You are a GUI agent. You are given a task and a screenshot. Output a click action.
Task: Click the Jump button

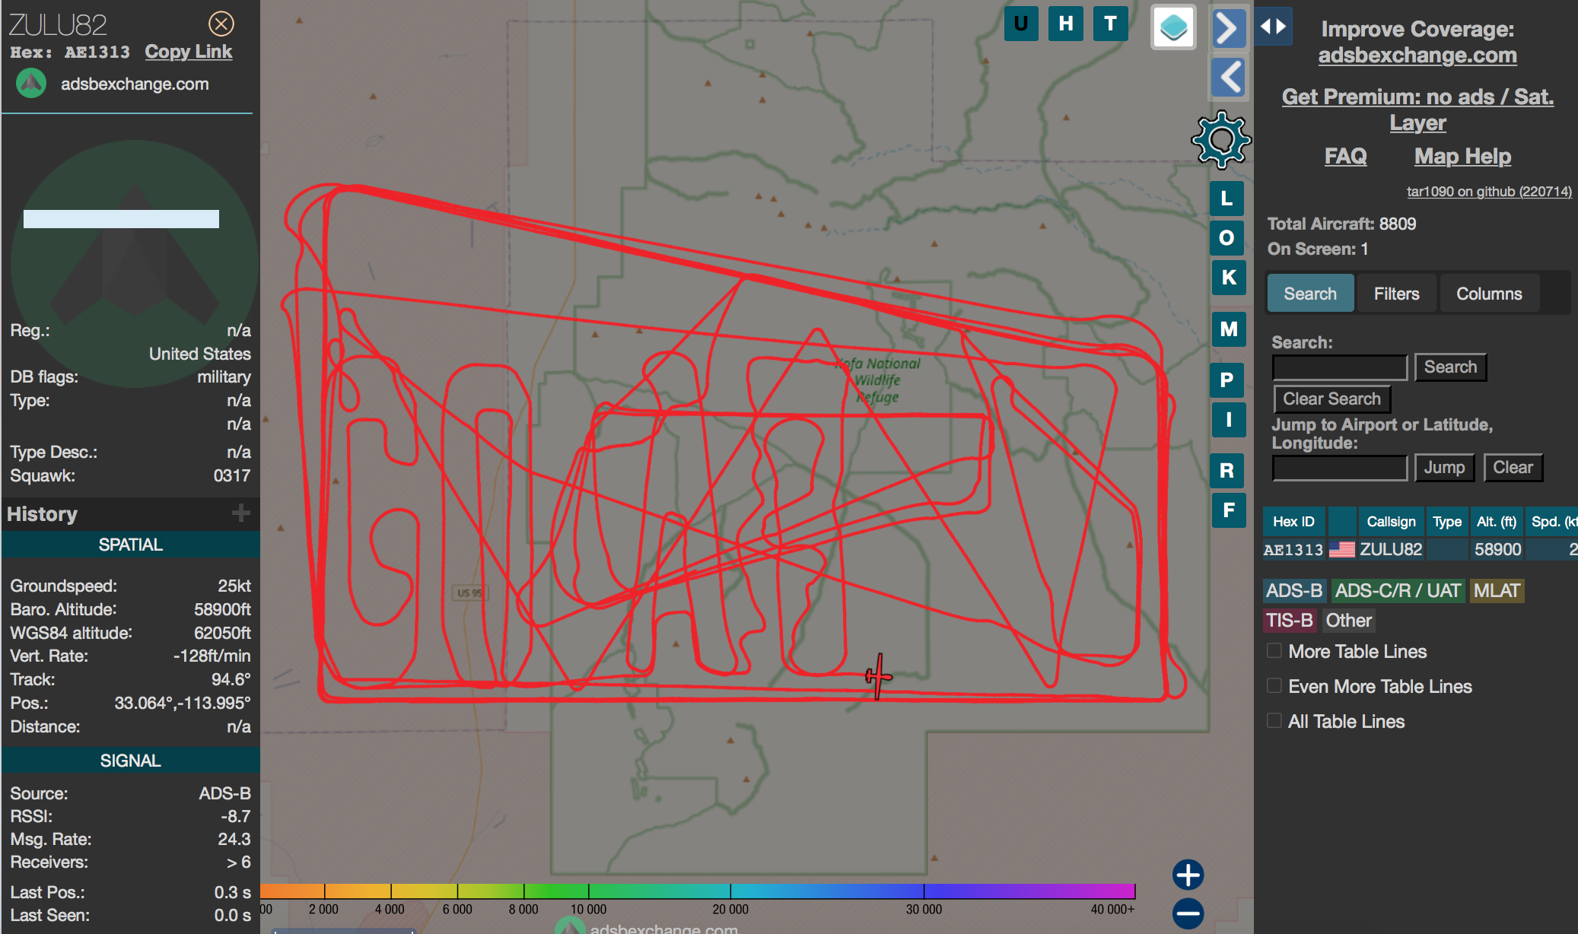tap(1444, 468)
